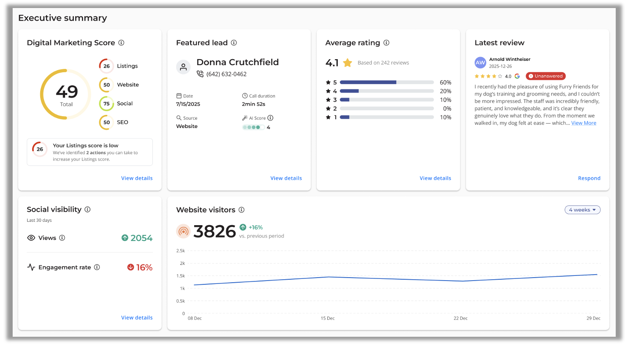Click the Listings score is low notice
The image size is (625, 349).
(90, 152)
